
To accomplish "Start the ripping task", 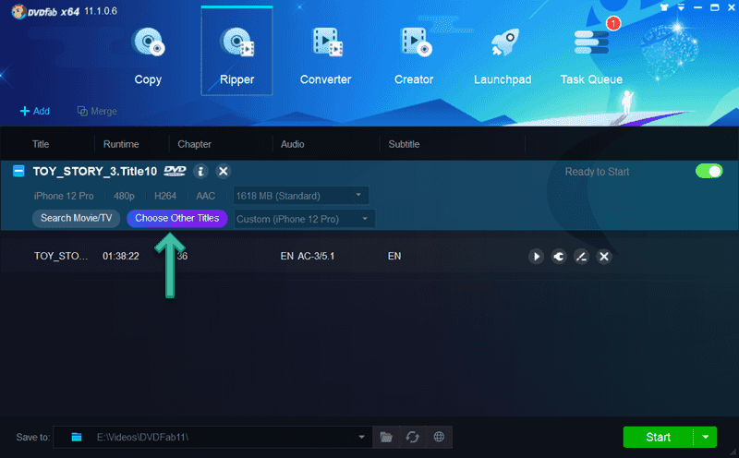I will coord(658,438).
